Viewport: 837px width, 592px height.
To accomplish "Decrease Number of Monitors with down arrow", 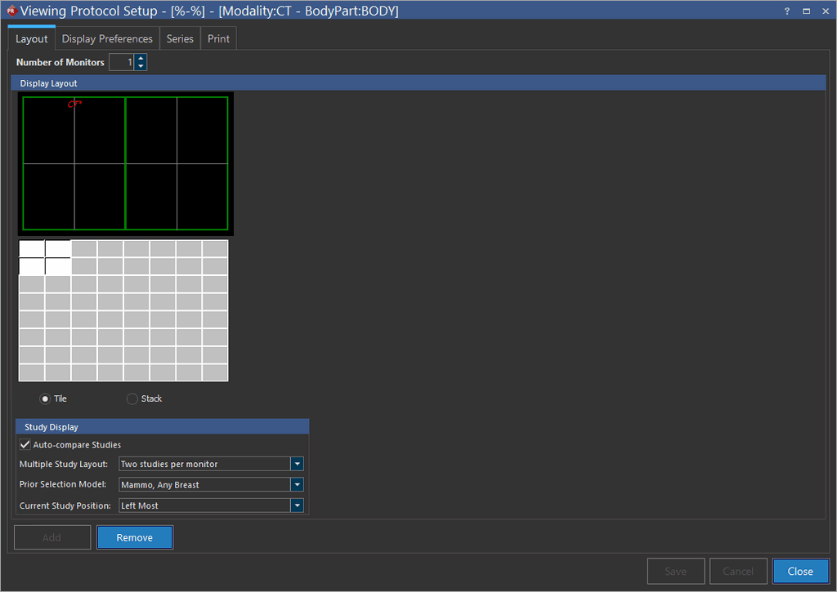I will pyautogui.click(x=141, y=66).
